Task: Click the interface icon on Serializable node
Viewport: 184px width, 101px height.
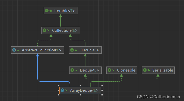Action: pos(145,70)
